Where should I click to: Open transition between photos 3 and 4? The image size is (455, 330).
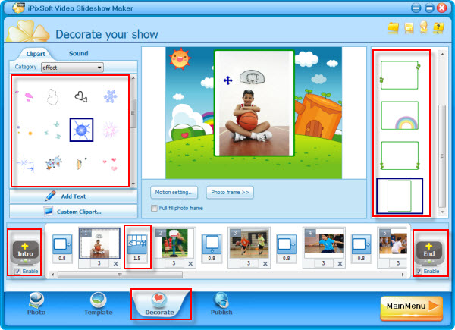(x=287, y=248)
